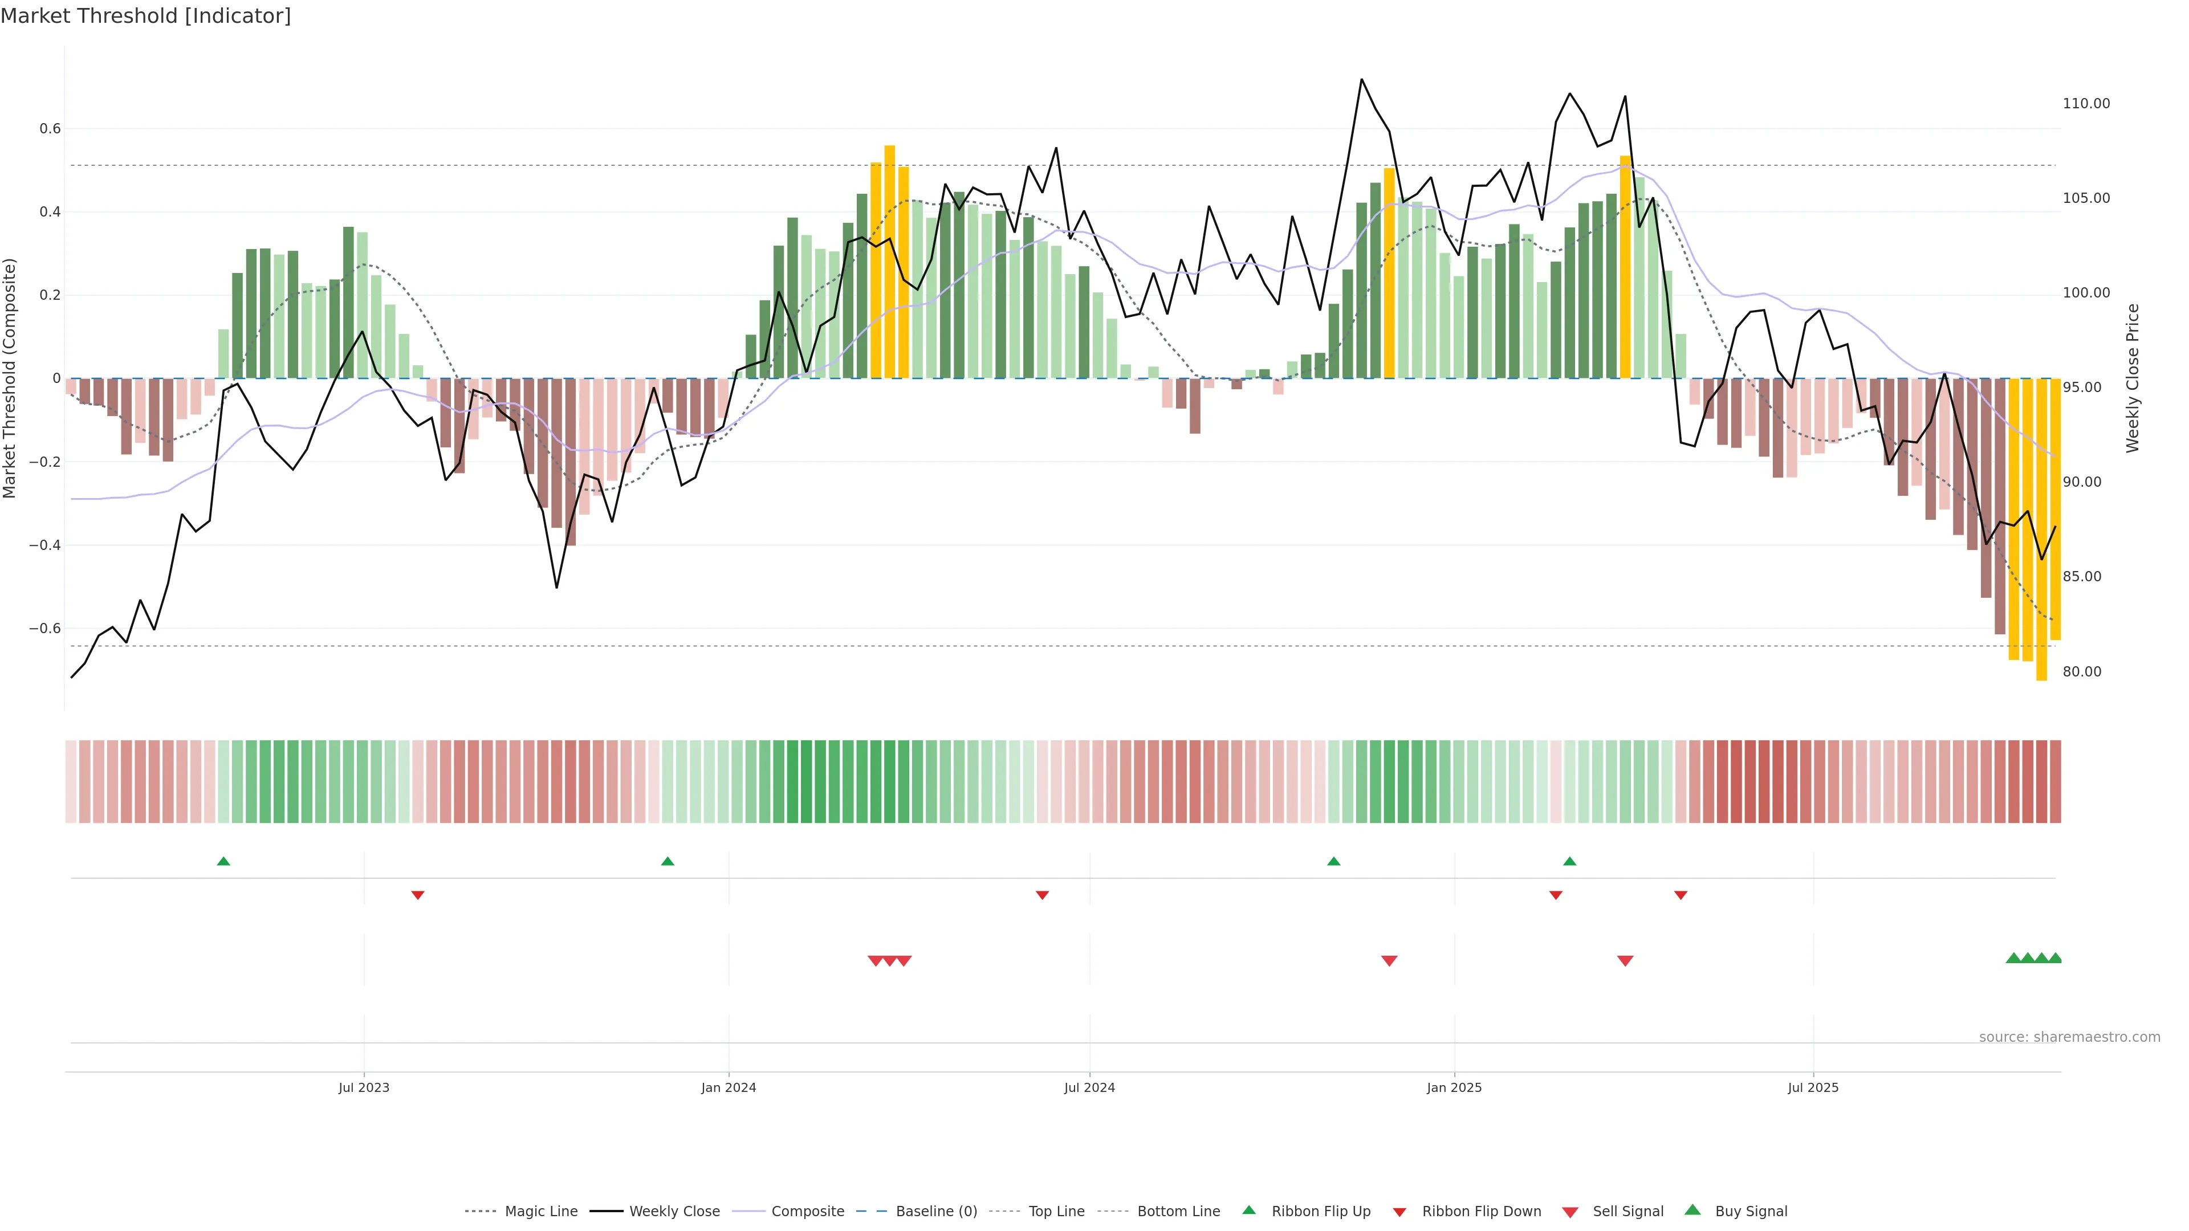This screenshot has height=1231, width=2189.
Task: Click the Market Threshold [Indicator] title
Action: point(145,15)
